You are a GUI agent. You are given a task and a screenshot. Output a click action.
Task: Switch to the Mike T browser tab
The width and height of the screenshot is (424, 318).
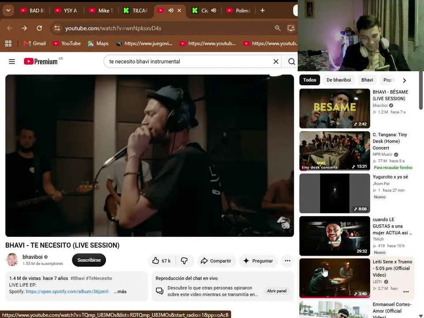click(x=101, y=11)
